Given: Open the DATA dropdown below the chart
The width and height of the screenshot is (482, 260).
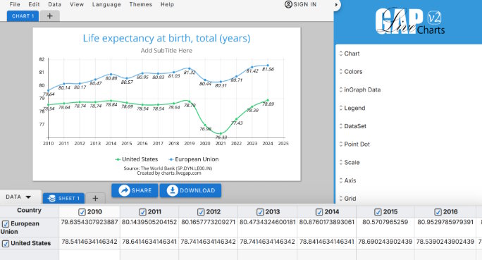Looking at the screenshot, I should click(x=19, y=197).
